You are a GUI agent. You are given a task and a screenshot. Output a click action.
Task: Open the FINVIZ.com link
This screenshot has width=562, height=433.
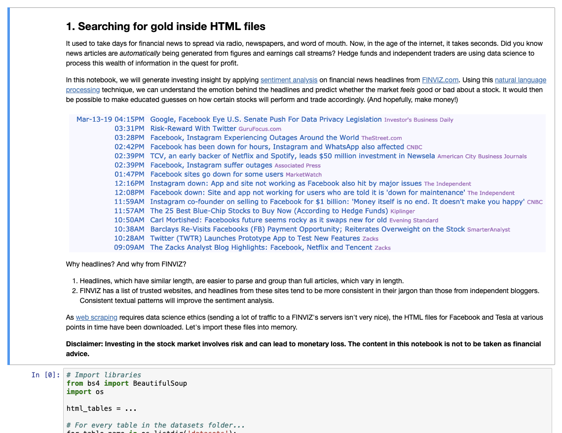[x=440, y=80]
